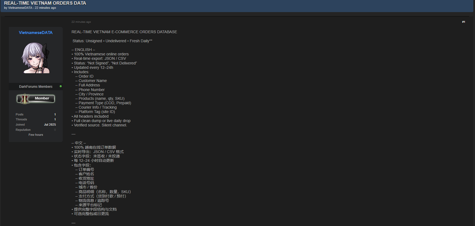475x226 pixels.
Task: Open the #1 post permalink
Action: pyautogui.click(x=463, y=22)
